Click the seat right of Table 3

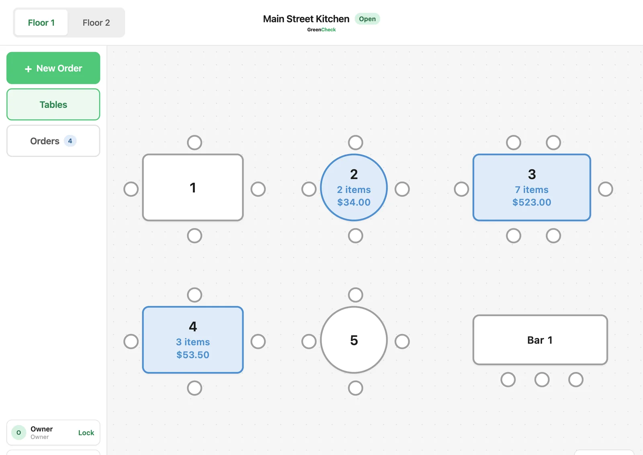pyautogui.click(x=605, y=189)
